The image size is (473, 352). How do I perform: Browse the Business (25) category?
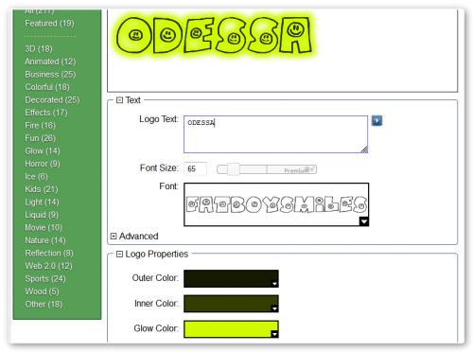point(50,75)
